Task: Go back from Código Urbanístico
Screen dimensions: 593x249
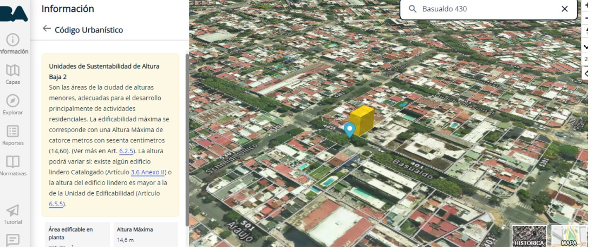Action: pyautogui.click(x=47, y=29)
